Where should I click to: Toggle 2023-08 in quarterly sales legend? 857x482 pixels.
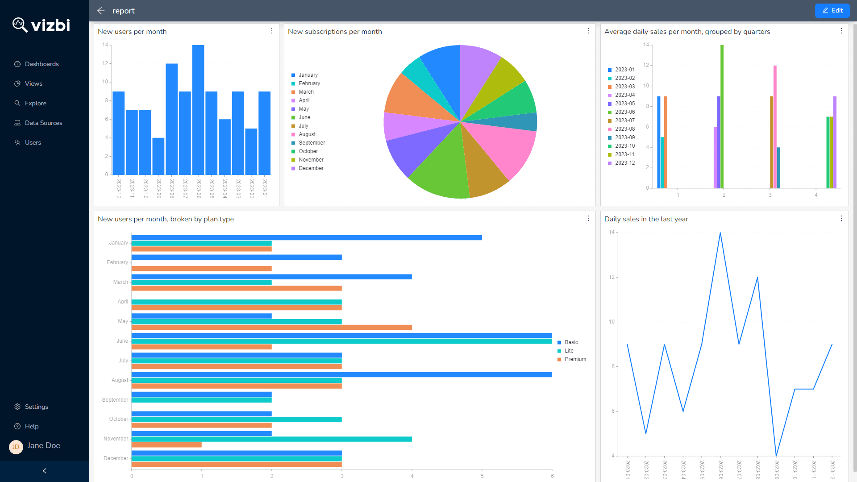pos(621,129)
